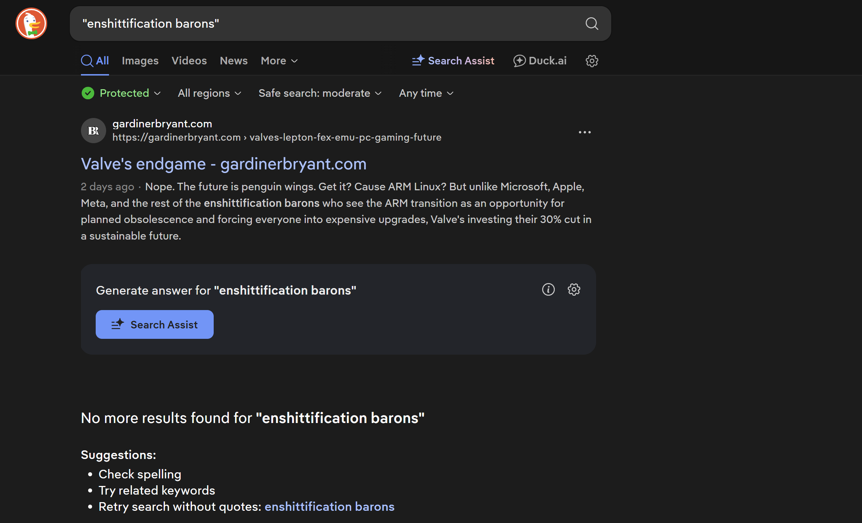Expand the More search categories menu
This screenshot has height=523, width=862.
279,60
